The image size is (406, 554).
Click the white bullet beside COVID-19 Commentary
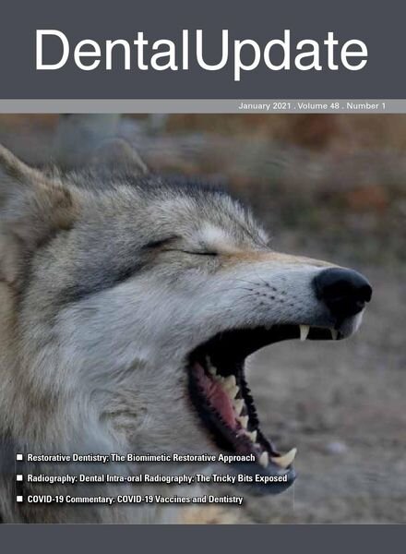click(x=19, y=499)
